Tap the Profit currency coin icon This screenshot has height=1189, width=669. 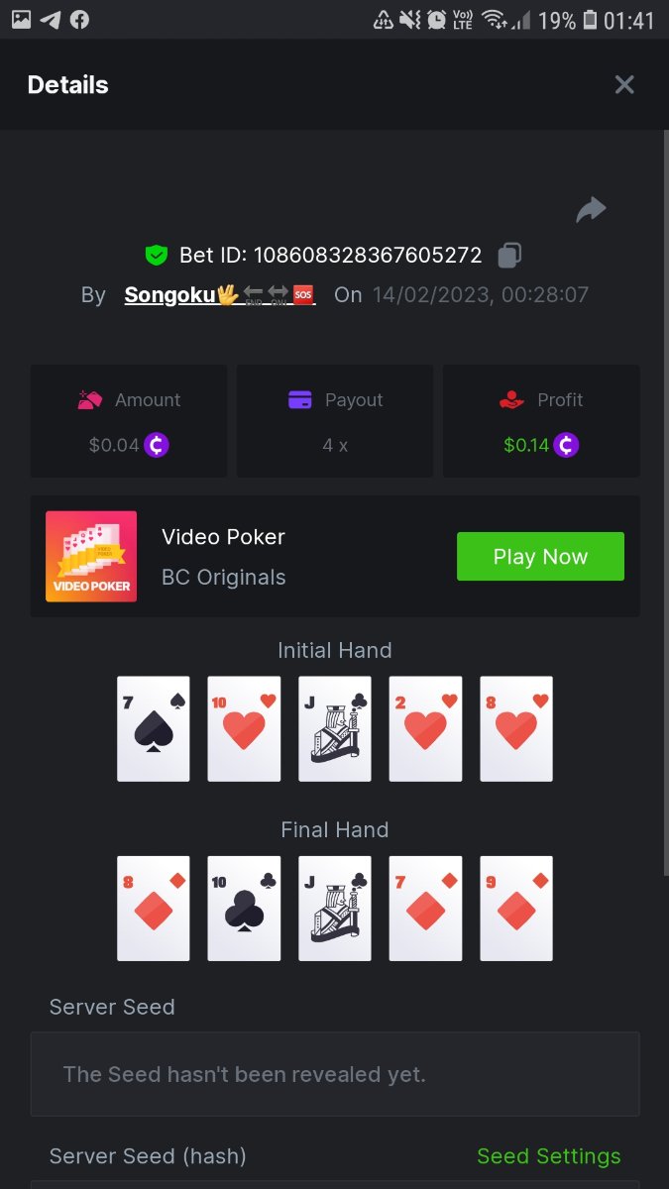[x=566, y=445]
